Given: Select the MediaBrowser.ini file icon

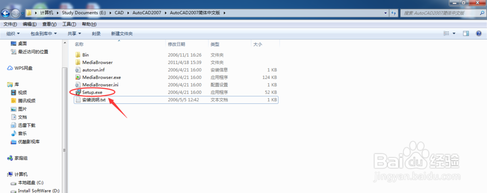Looking at the screenshot, I should tap(78, 84).
